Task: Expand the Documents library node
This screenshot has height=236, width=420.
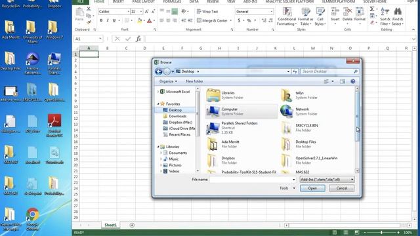Action: coord(161,153)
